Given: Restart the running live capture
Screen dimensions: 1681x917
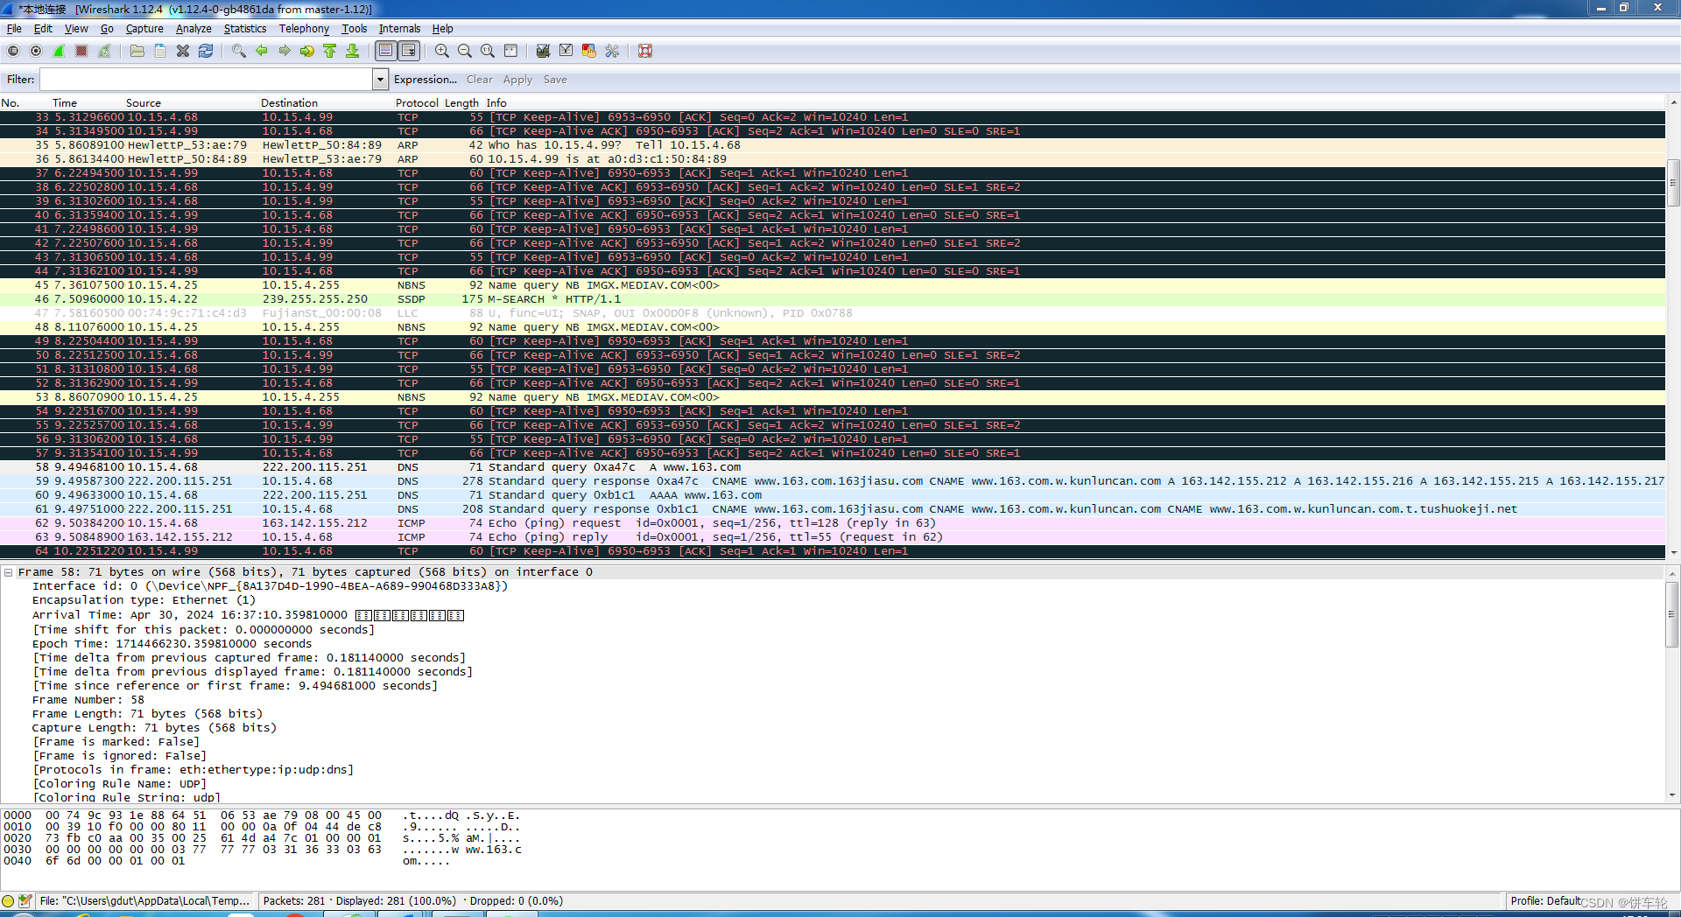Looking at the screenshot, I should pos(104,51).
